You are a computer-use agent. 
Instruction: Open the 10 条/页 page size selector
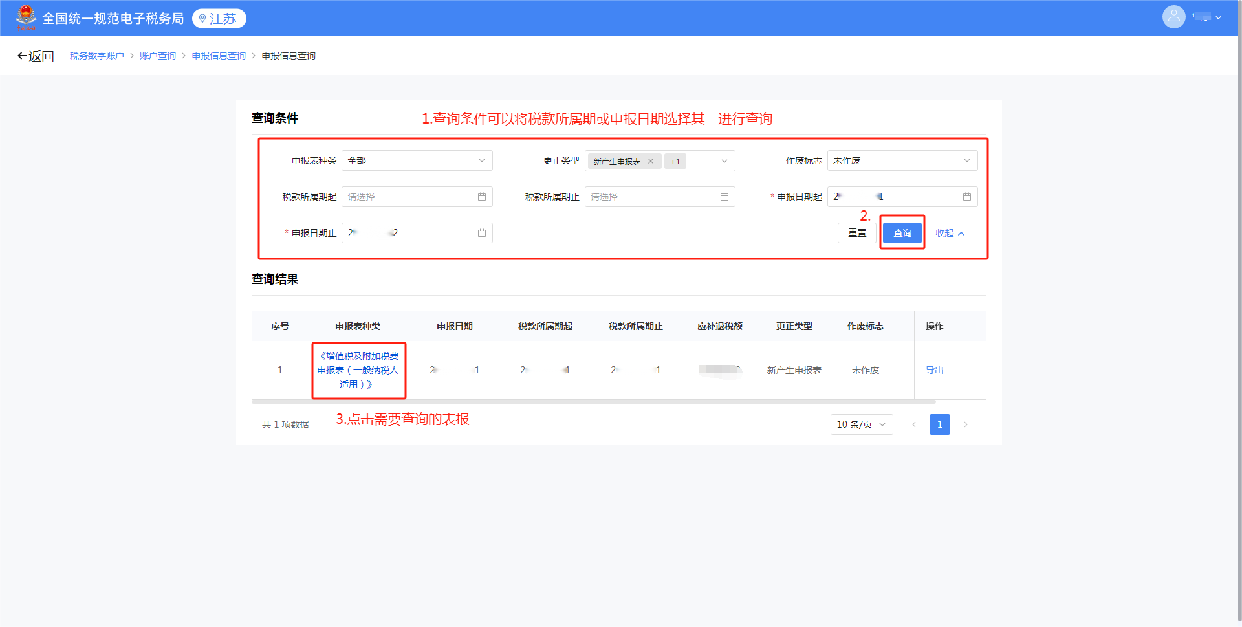point(861,424)
